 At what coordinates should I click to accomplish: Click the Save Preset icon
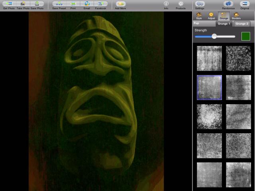pos(59,4)
